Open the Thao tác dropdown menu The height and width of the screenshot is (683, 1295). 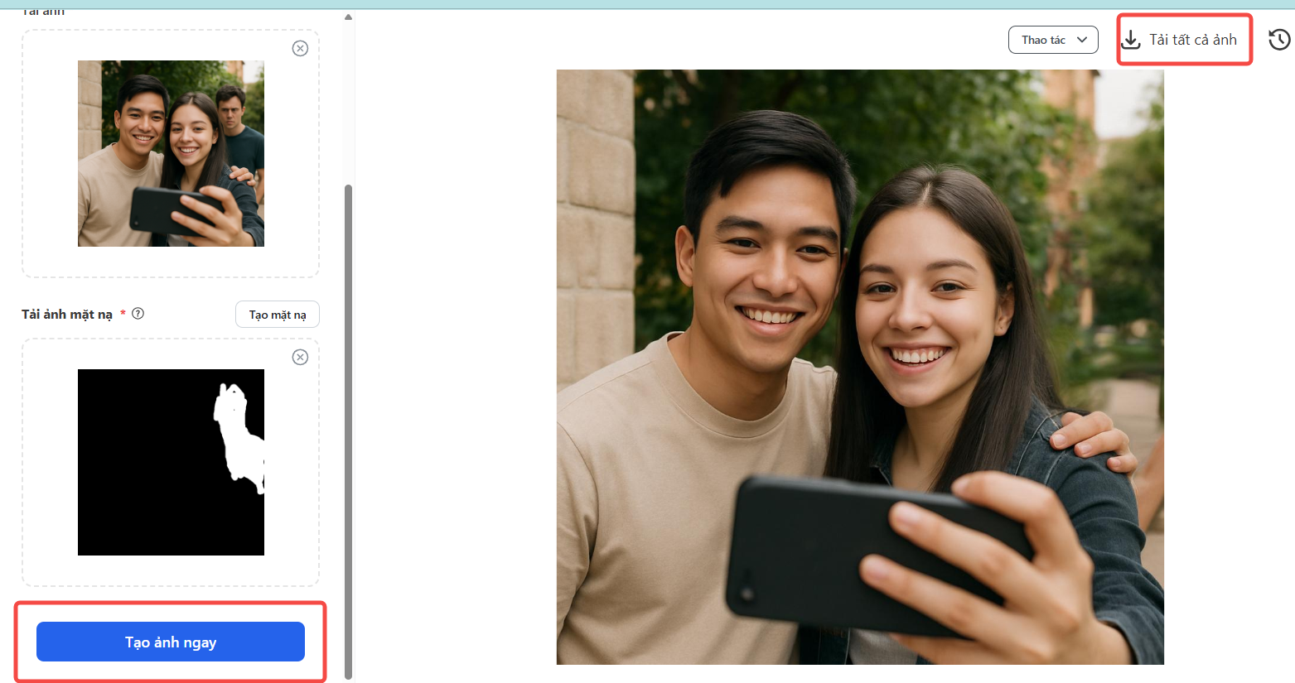1052,40
